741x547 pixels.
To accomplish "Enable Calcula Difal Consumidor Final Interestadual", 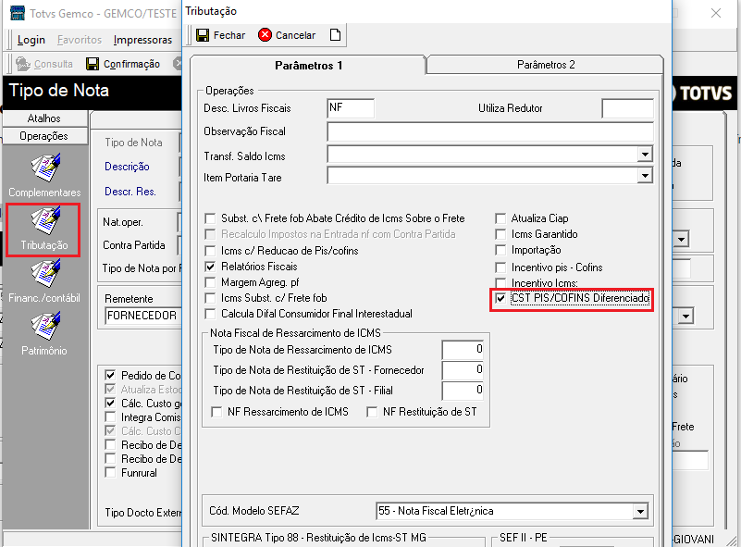I will pos(210,314).
